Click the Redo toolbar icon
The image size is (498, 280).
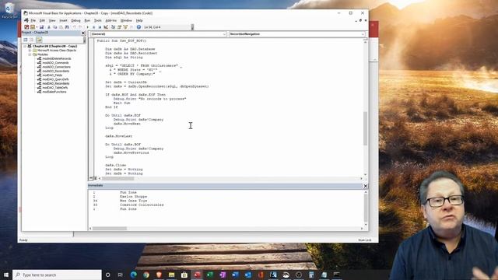click(79, 27)
